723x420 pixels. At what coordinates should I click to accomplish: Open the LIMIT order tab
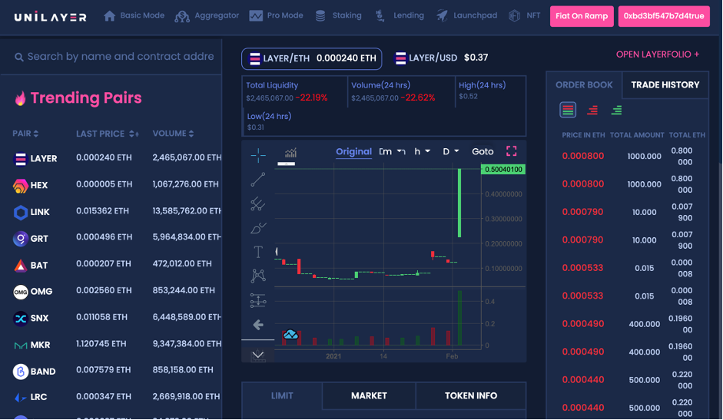coord(282,395)
